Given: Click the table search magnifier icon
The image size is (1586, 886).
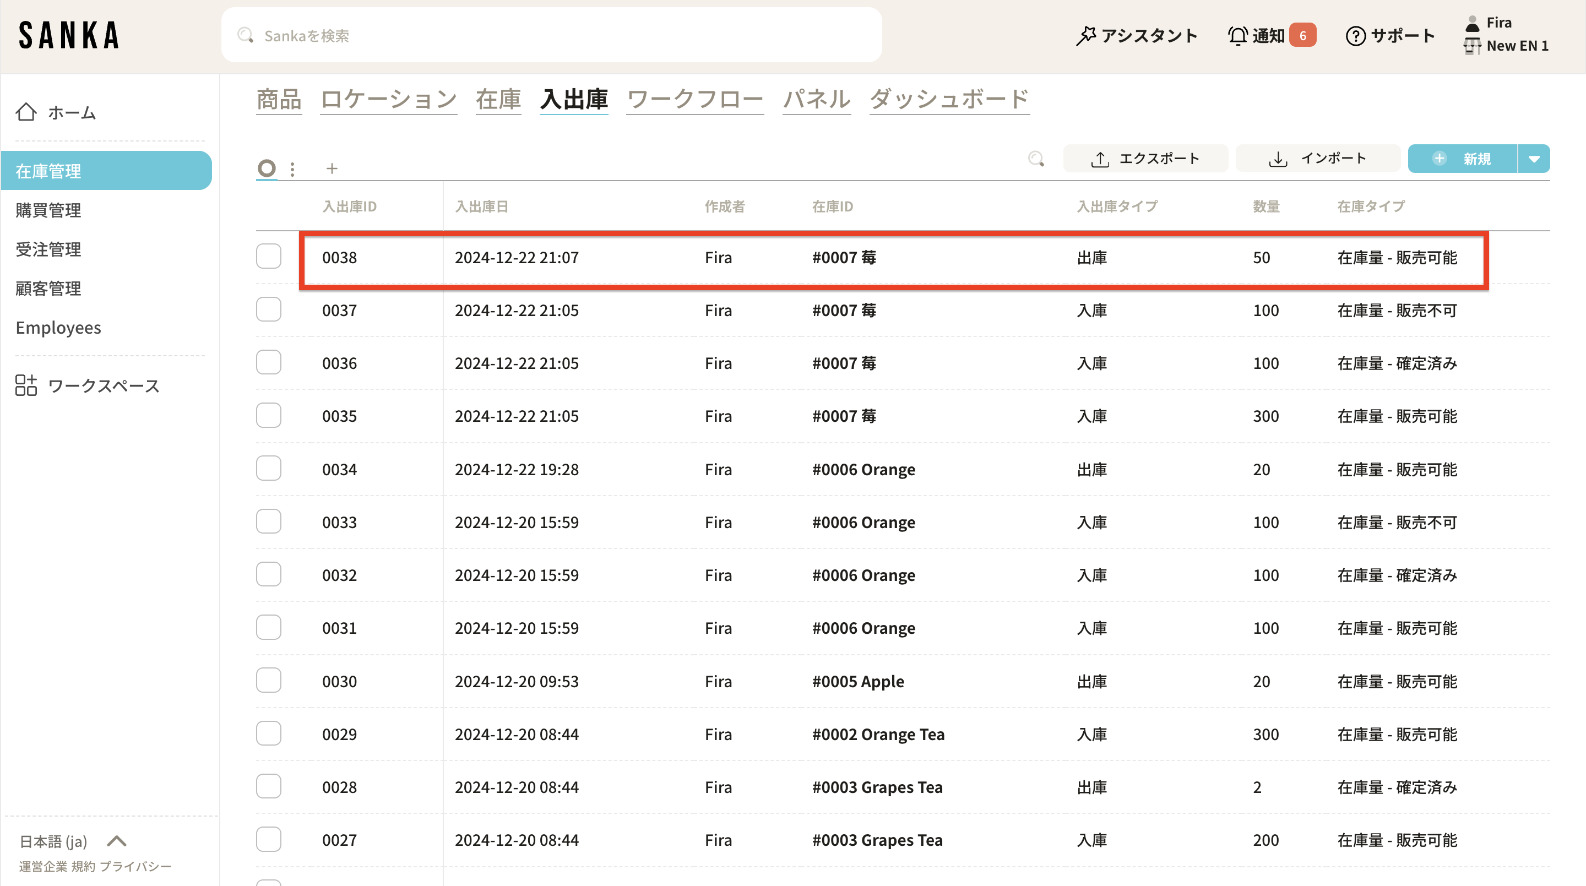Looking at the screenshot, I should point(1036,159).
